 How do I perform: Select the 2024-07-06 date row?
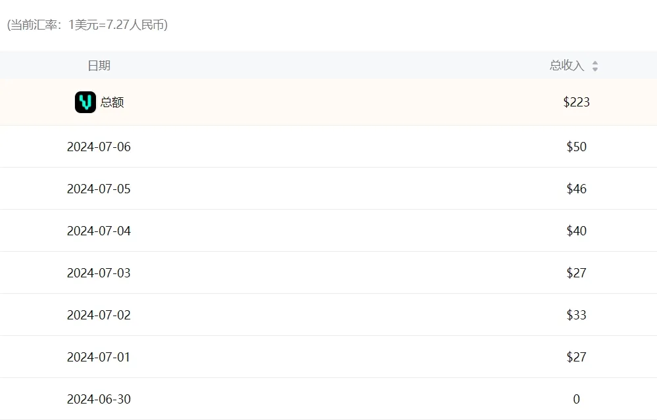click(99, 147)
